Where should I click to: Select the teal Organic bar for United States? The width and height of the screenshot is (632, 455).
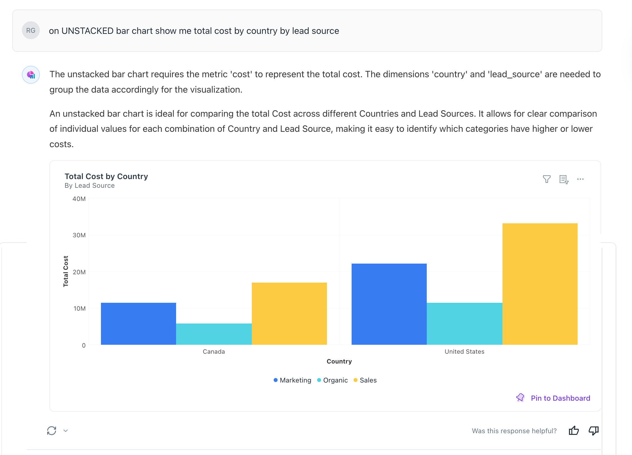[x=465, y=324]
